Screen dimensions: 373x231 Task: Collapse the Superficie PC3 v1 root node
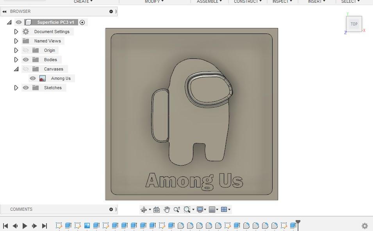tap(9, 22)
